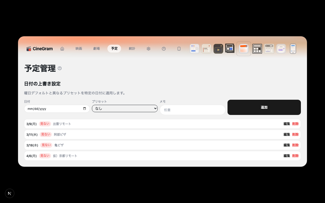Open the settings gear icon

148,48
